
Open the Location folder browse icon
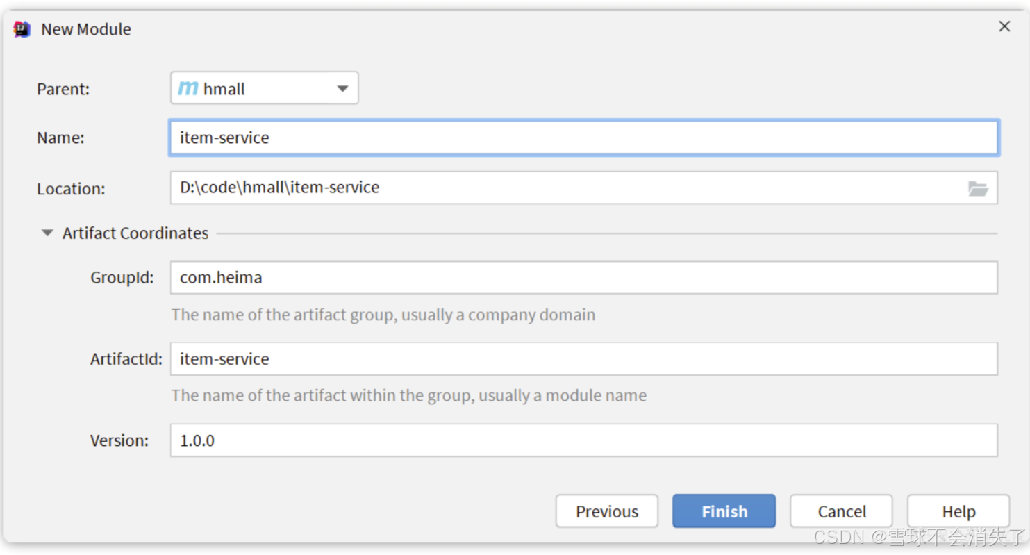point(978,188)
